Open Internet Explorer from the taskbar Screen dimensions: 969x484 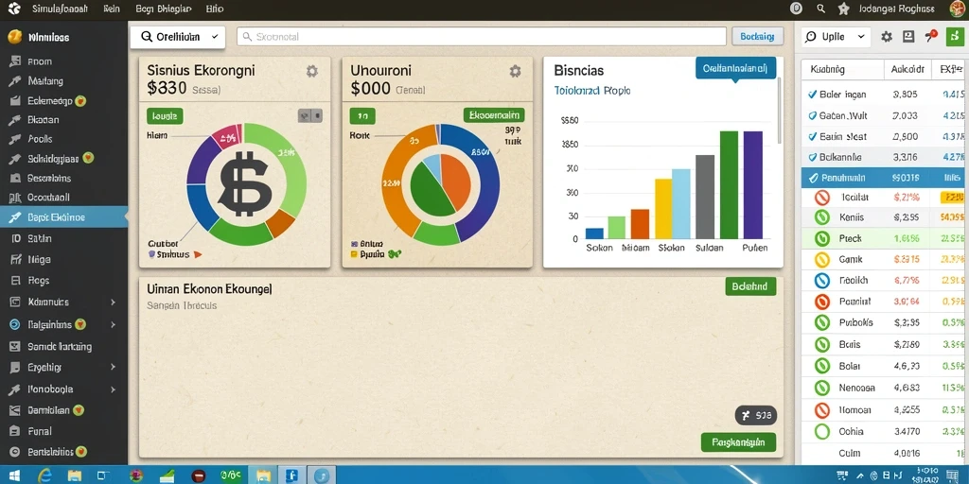click(44, 475)
